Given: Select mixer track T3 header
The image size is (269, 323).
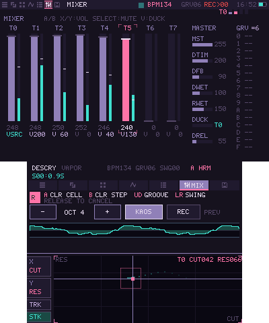Looking at the screenshot, I should [x=82, y=28].
